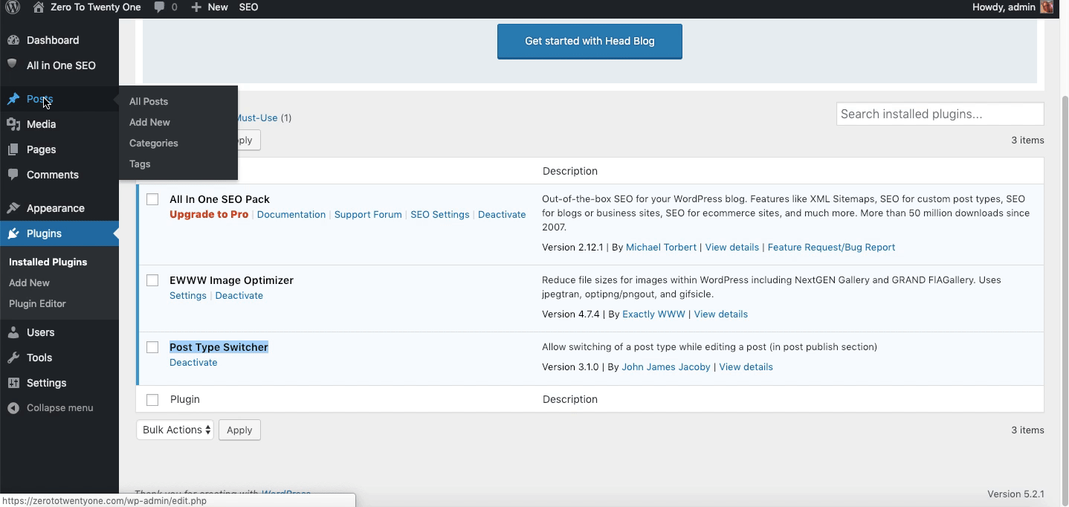Image resolution: width=1069 pixels, height=507 pixels.
Task: View details for EWWW Image Optimizer
Action: point(721,314)
